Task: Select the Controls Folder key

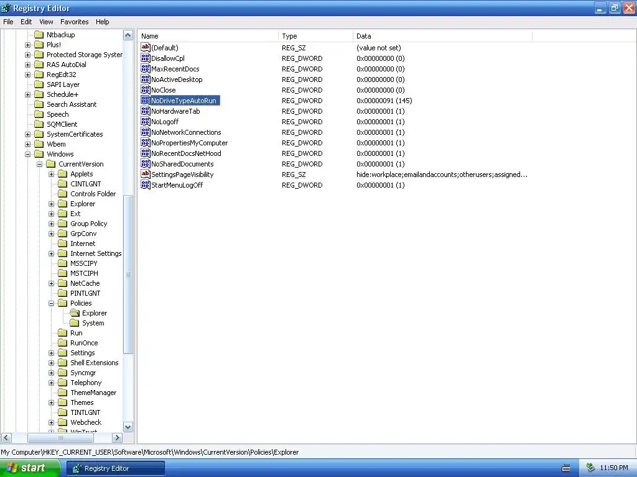Action: 93,194
